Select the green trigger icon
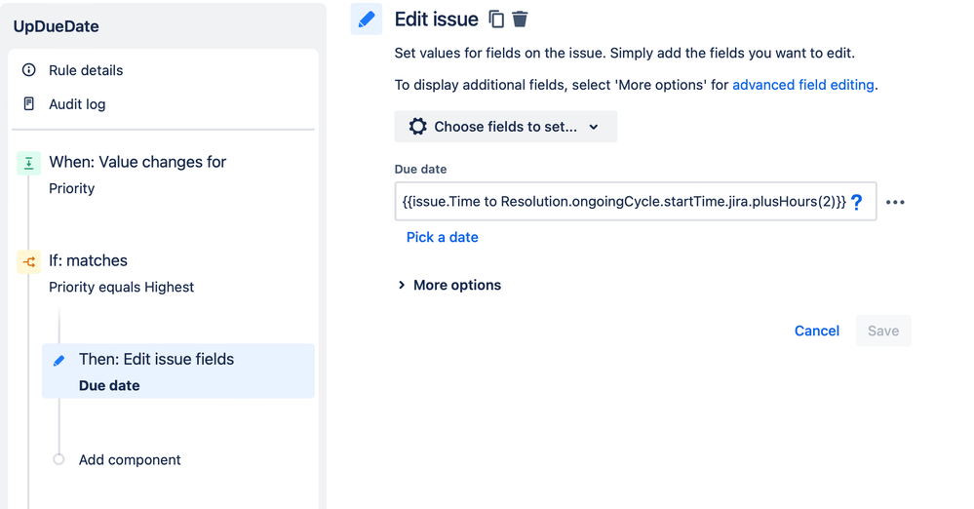 [29, 163]
